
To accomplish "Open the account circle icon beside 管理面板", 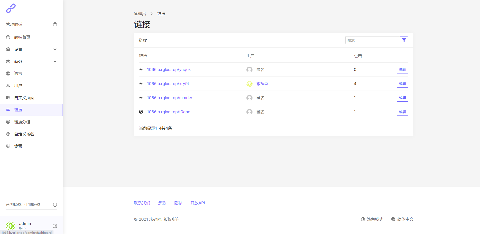I will [55, 24].
